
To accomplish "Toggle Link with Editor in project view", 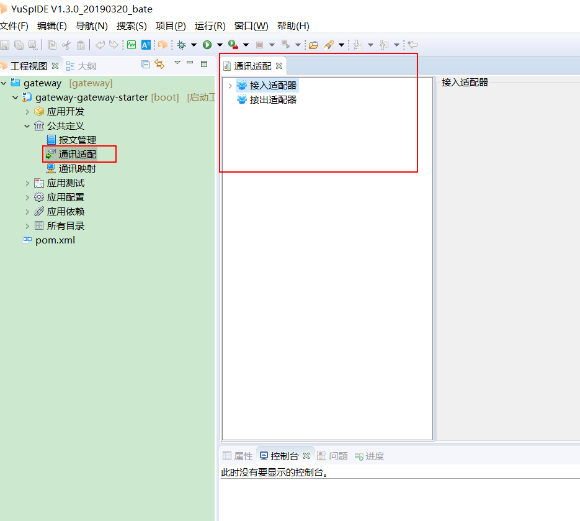I will [159, 64].
